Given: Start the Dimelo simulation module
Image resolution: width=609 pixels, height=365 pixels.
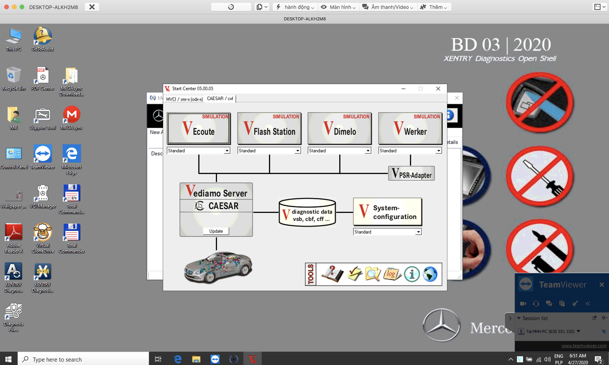Looking at the screenshot, I should pyautogui.click(x=340, y=128).
